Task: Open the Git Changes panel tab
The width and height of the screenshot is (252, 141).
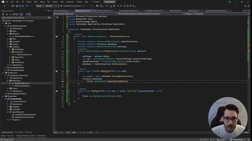Action: pyautogui.click(x=19, y=132)
